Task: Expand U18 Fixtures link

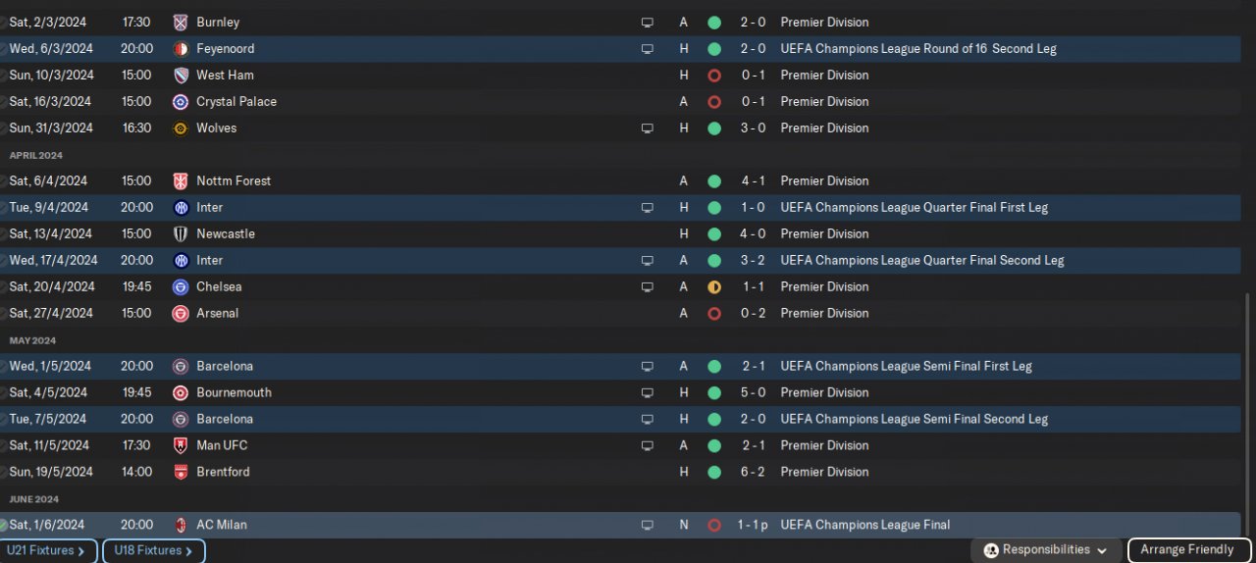Action: coord(153,550)
